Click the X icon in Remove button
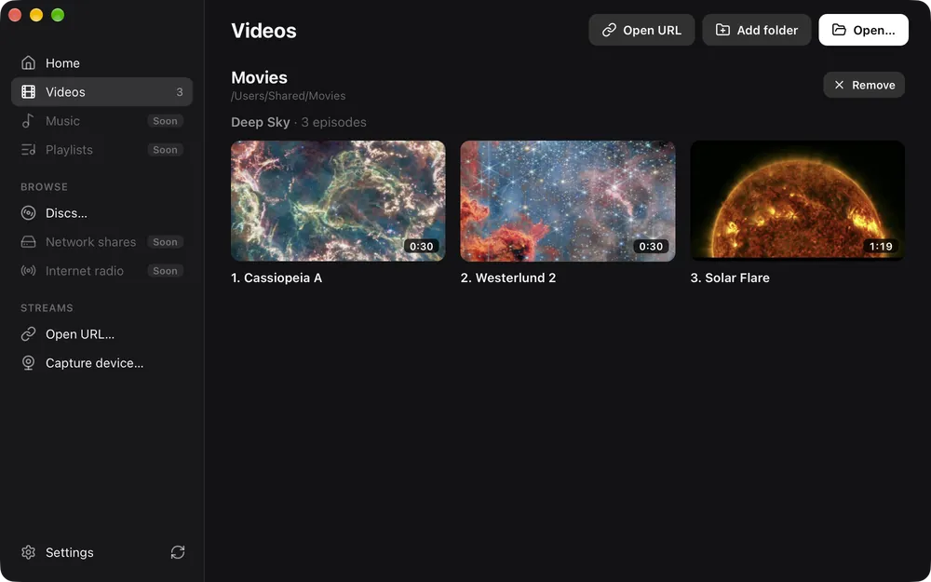Screen dimensions: 931x582 pos(839,85)
